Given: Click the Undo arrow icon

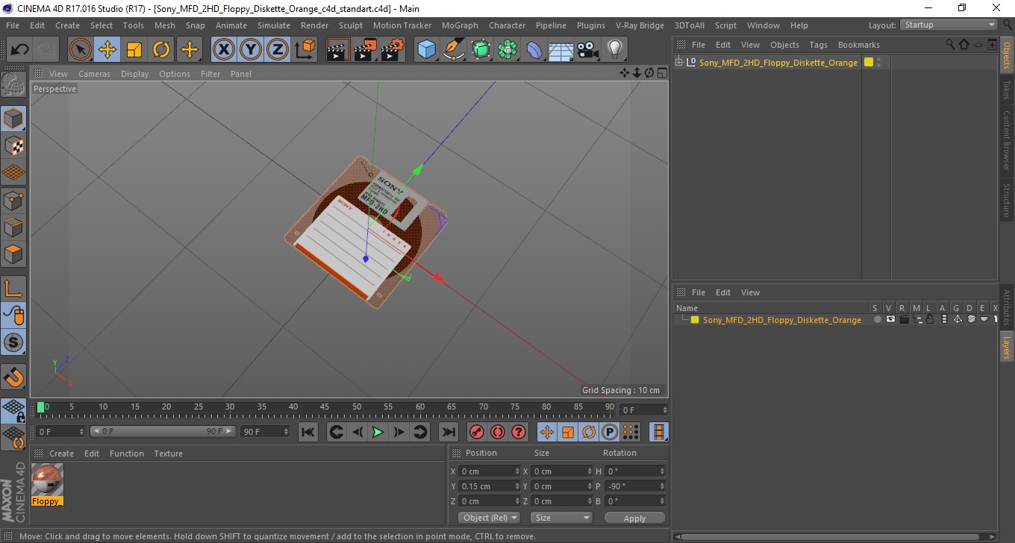Looking at the screenshot, I should click(19, 50).
